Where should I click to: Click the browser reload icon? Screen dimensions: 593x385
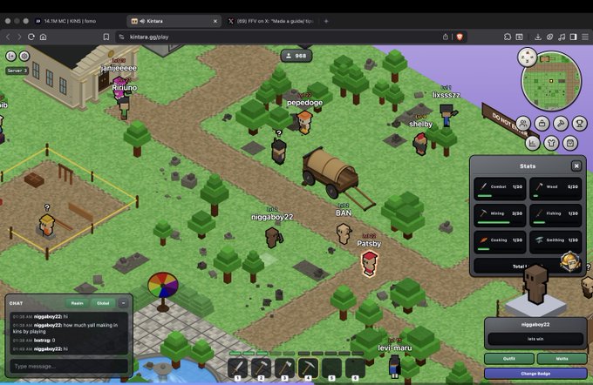(31, 37)
